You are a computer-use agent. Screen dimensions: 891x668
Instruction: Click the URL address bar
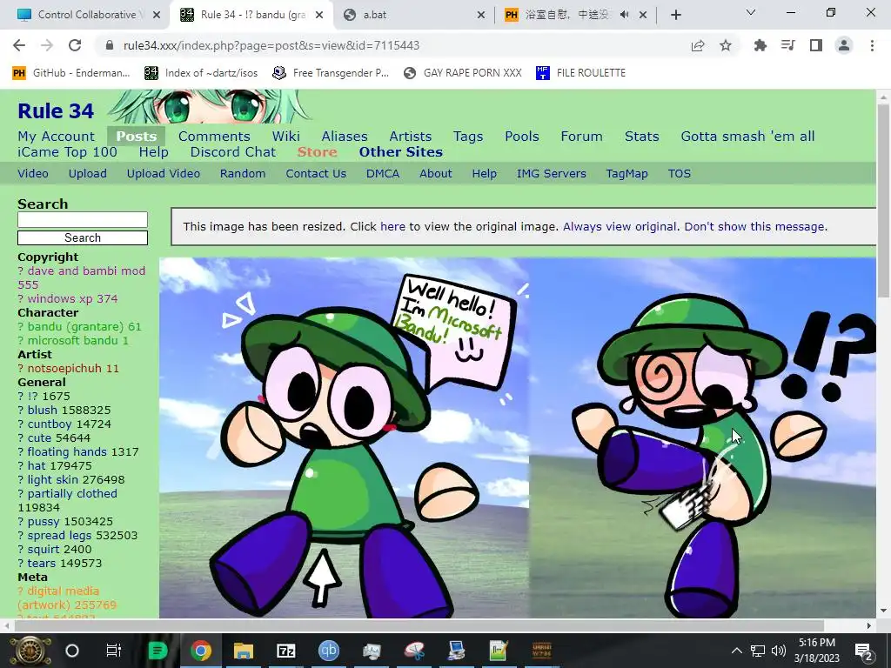(x=392, y=45)
